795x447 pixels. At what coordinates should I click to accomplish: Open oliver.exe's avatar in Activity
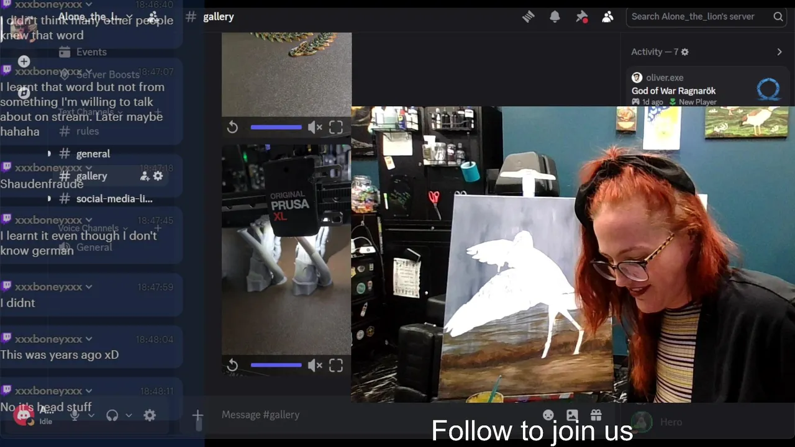pyautogui.click(x=637, y=78)
